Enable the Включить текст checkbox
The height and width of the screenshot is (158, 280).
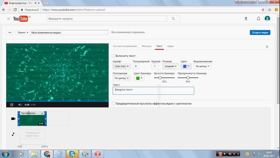113,56
